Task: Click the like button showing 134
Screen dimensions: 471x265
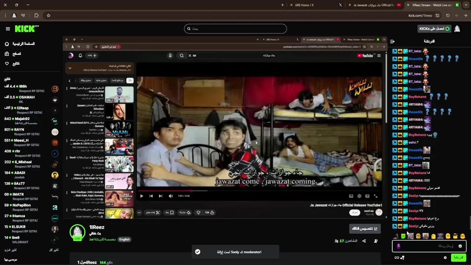Action: [x=210, y=212]
